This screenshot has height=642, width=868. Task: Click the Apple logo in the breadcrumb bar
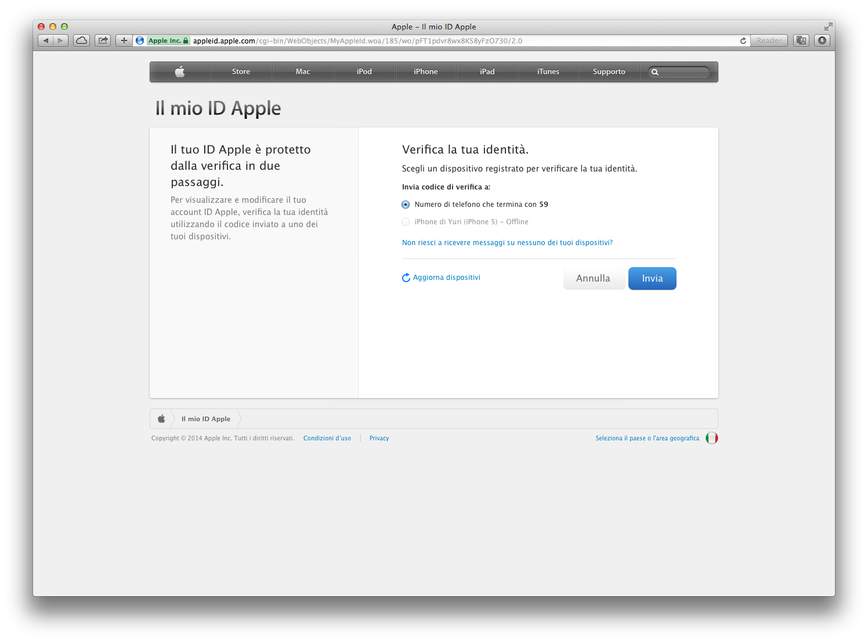(161, 419)
